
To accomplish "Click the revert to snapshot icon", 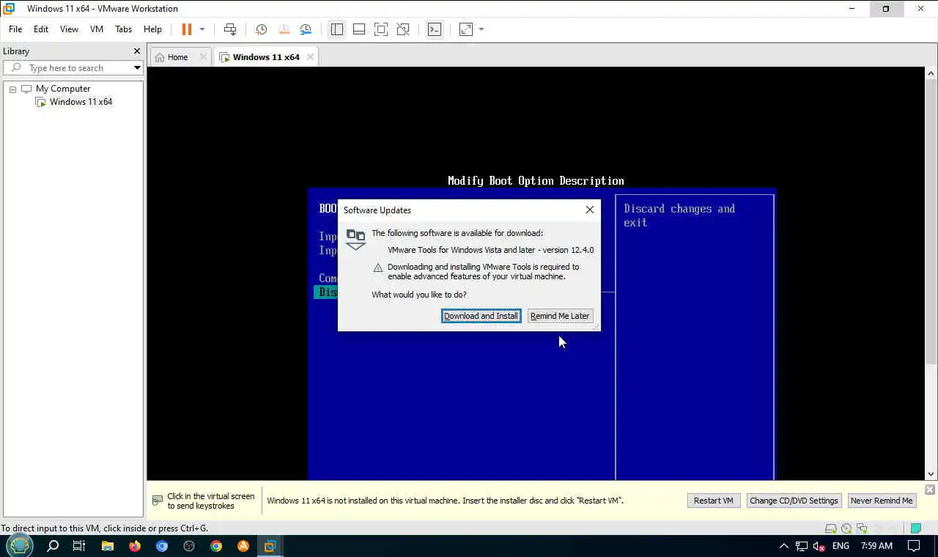I will tap(284, 29).
